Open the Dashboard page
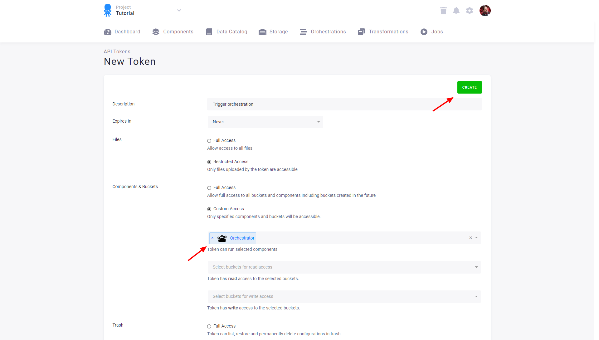The width and height of the screenshot is (599, 340). tap(122, 32)
